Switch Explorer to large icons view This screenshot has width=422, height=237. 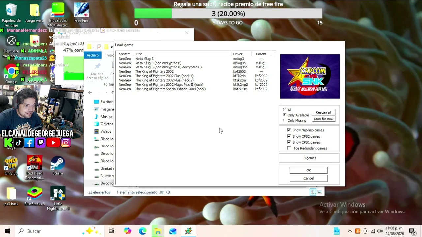pyautogui.click(x=320, y=192)
